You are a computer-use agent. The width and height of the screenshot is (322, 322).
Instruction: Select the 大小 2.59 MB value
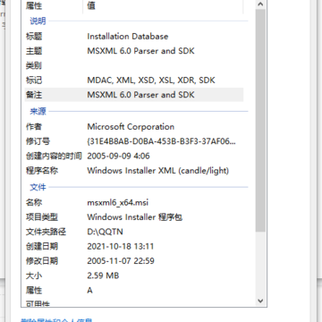tap(103, 275)
